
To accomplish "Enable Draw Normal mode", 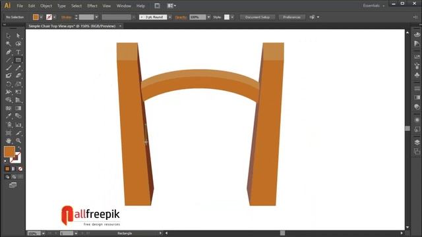I will [7, 177].
